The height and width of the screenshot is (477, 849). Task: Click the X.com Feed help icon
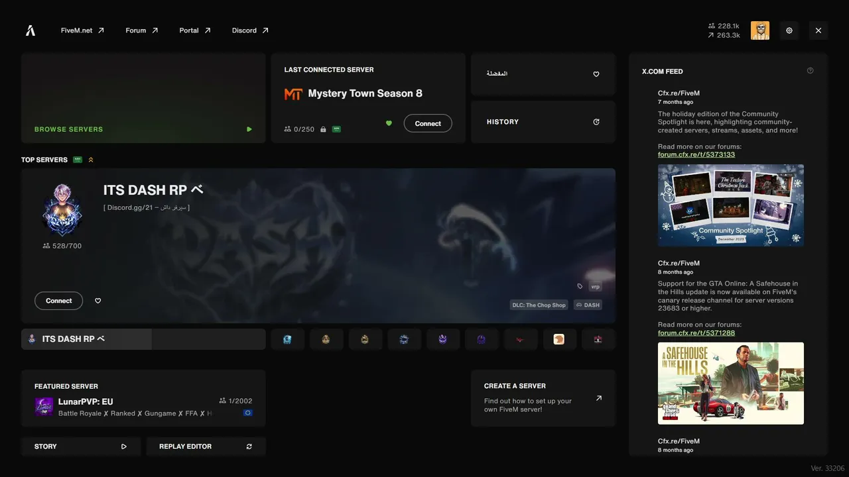coord(811,71)
